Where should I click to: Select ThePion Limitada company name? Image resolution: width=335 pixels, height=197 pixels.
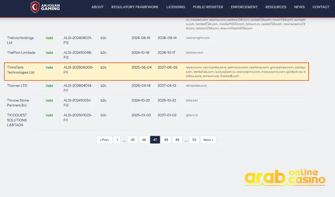pyautogui.click(x=21, y=52)
